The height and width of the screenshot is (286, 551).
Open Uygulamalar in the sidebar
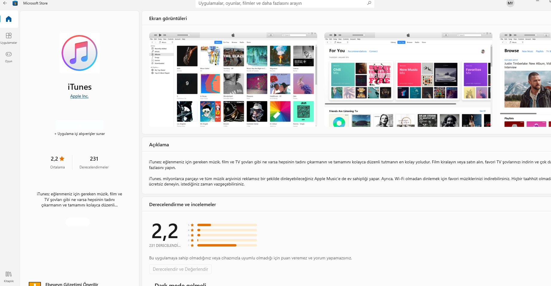(9, 38)
